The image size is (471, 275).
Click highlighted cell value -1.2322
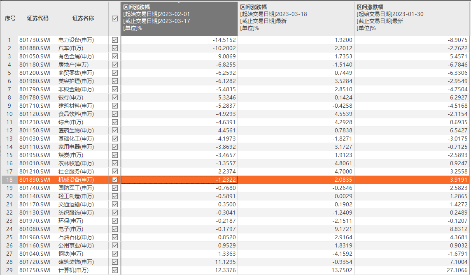(x=180, y=180)
